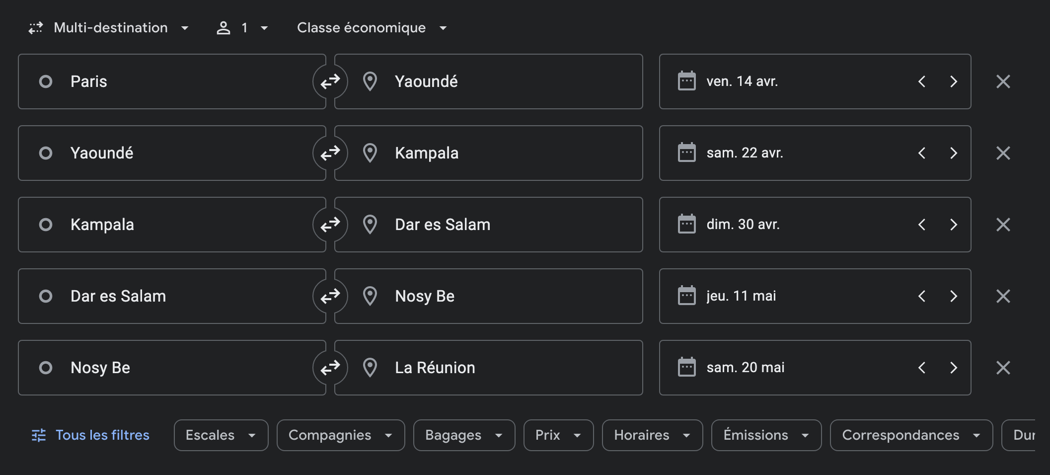1050x475 pixels.
Task: Expand the Bagages filter chip
Action: coord(464,435)
